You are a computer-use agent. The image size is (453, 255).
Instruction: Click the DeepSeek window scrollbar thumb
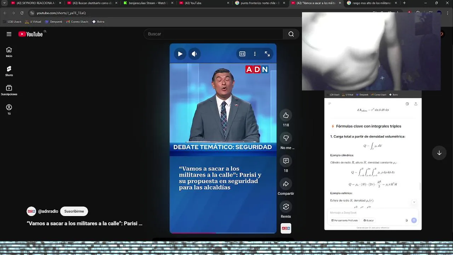[x=420, y=186]
